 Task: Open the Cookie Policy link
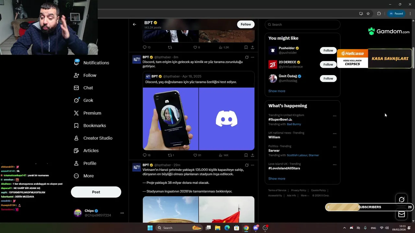pos(318,190)
